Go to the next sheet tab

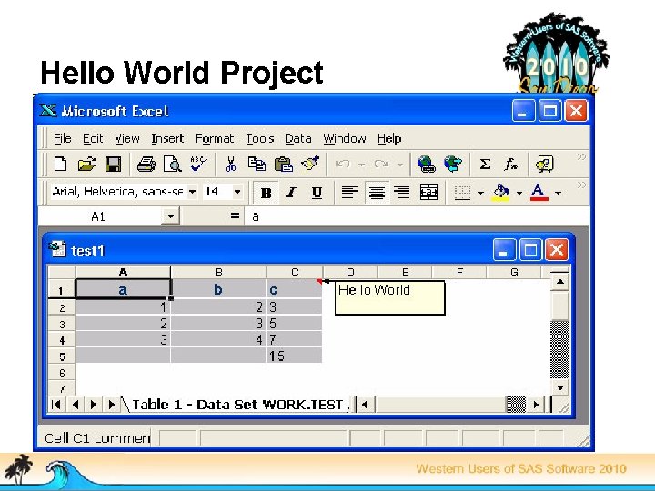click(94, 405)
